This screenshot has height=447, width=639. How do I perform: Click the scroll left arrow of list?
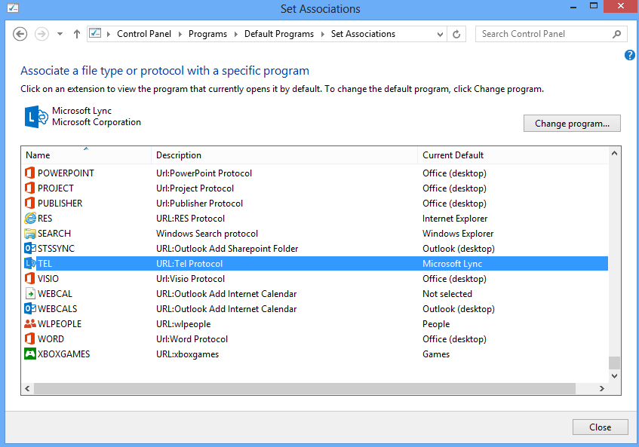(x=27, y=388)
